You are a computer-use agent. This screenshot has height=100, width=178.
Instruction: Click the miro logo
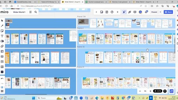4,12
